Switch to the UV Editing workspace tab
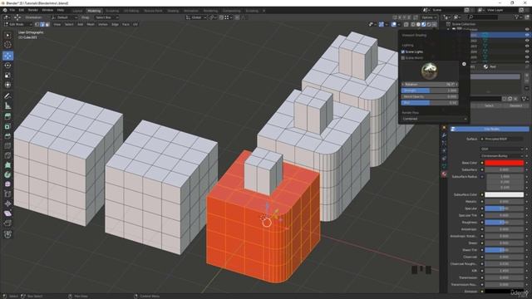Screen dimensions: 532x299 131,11
